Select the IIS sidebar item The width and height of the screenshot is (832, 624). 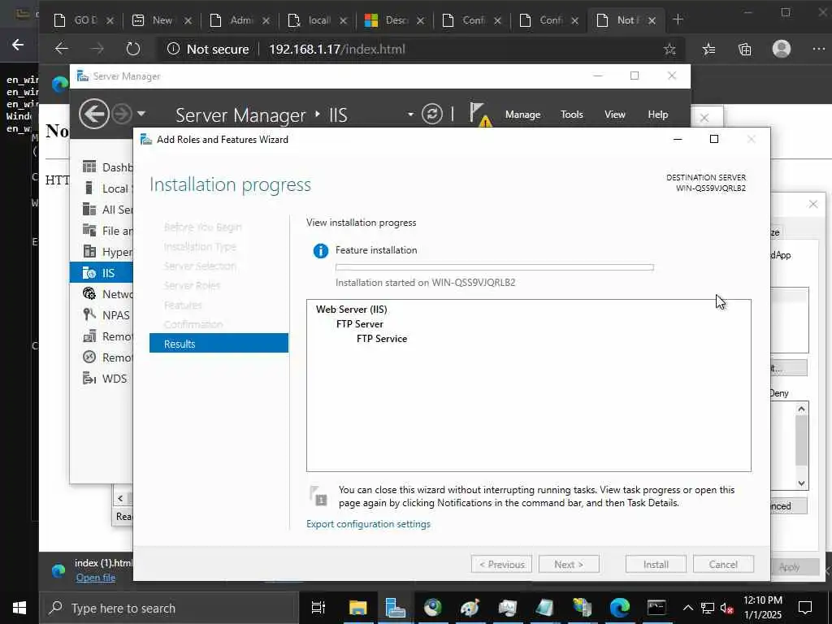102,273
